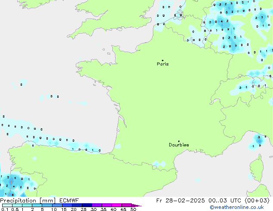
Task: Click the '(00+03)' forecast offset text
Action: [257, 201]
